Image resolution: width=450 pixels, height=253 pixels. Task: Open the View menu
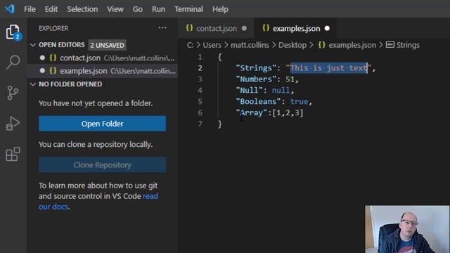(x=115, y=9)
